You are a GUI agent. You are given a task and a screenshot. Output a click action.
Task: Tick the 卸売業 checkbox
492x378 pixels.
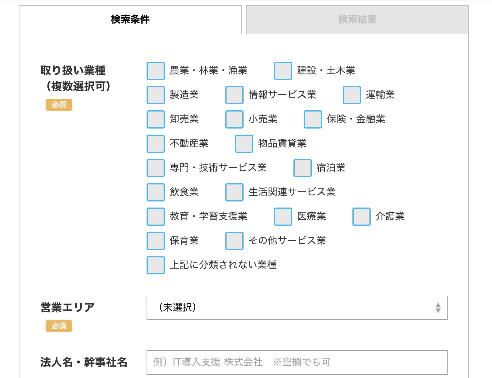point(156,119)
